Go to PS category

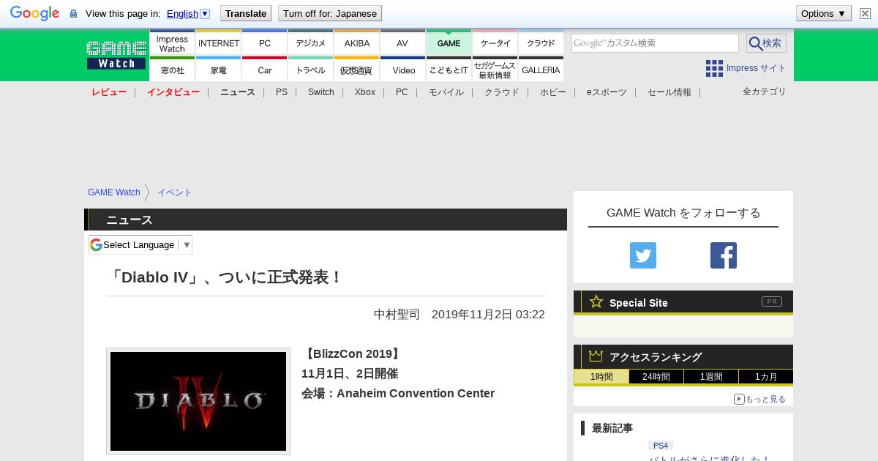(x=282, y=92)
